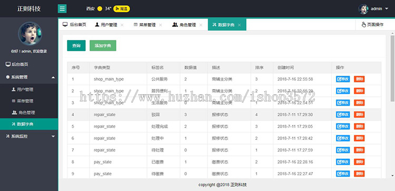This screenshot has height=191, width=395.
Task: Edit row 4 驳回 with 修改
Action: coord(343,115)
